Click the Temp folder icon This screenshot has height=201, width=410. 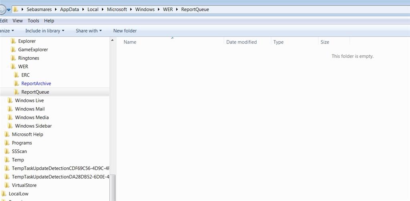[x=7, y=160]
